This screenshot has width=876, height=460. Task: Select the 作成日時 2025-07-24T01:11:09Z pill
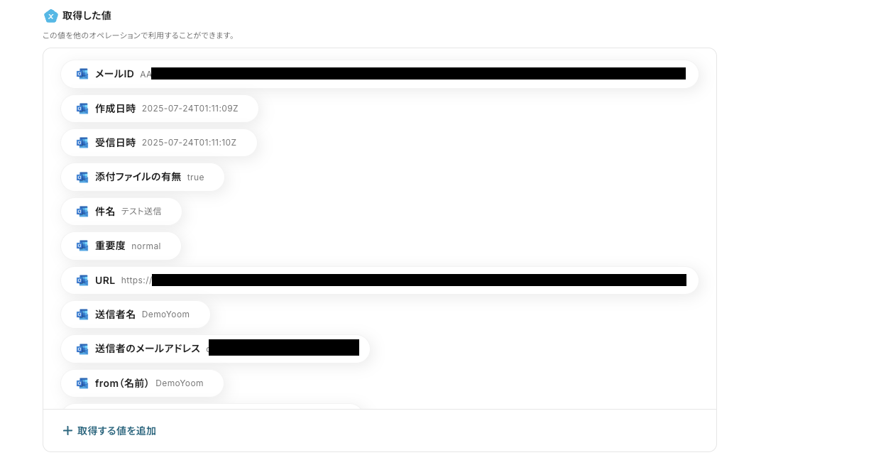(160, 109)
